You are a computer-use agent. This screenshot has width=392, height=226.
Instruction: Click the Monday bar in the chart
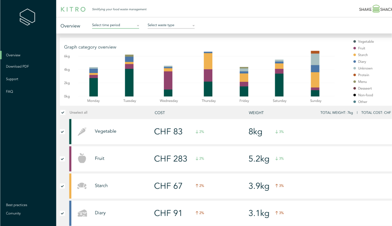pos(94,82)
